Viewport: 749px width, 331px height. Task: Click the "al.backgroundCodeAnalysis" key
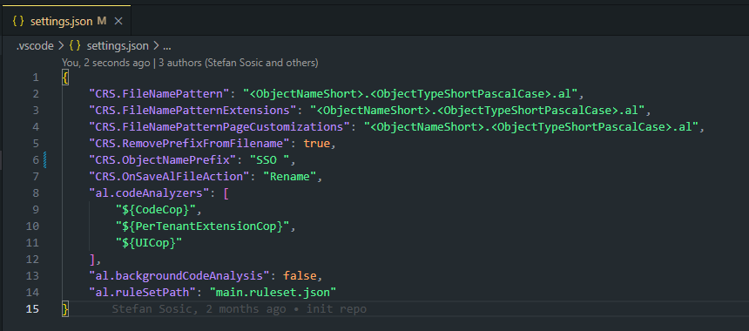click(x=179, y=275)
